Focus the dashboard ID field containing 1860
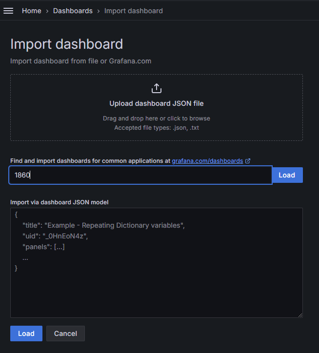Image resolution: width=319 pixels, height=353 pixels. point(140,175)
